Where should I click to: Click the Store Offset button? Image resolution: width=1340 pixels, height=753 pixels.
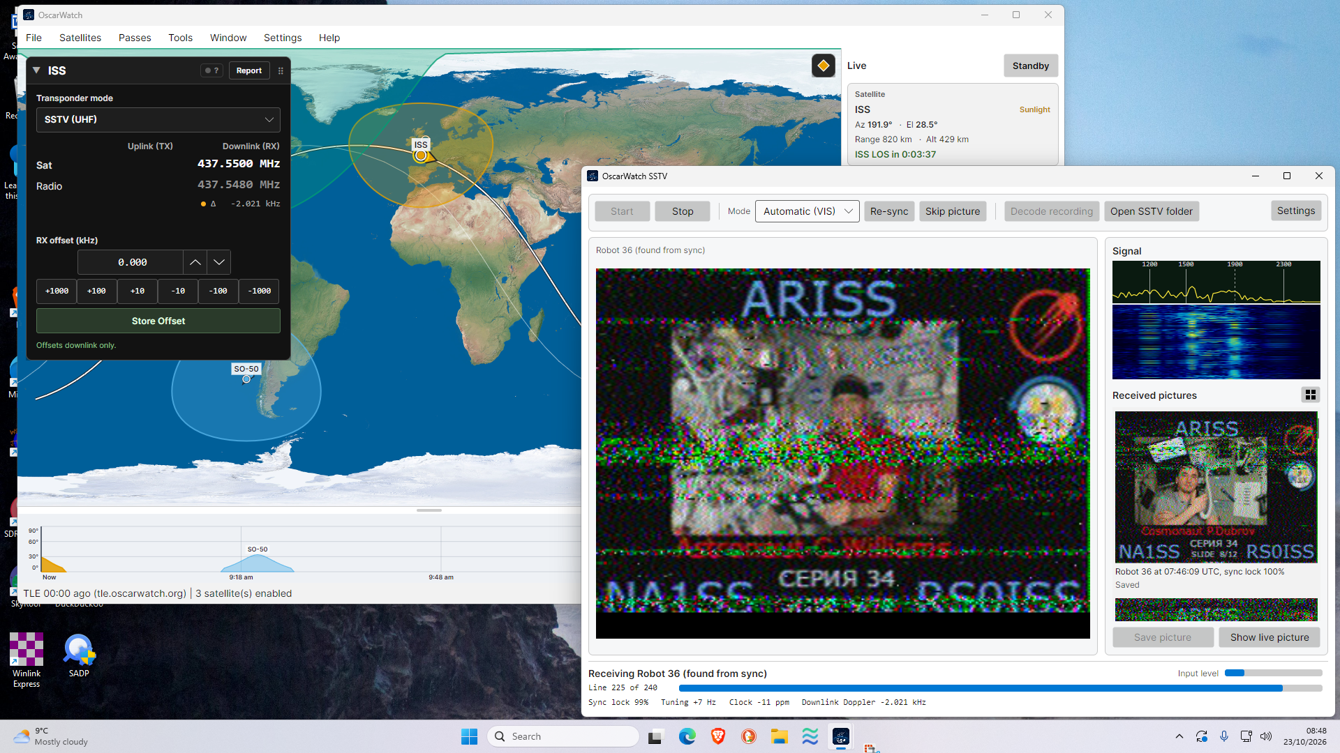pos(158,321)
